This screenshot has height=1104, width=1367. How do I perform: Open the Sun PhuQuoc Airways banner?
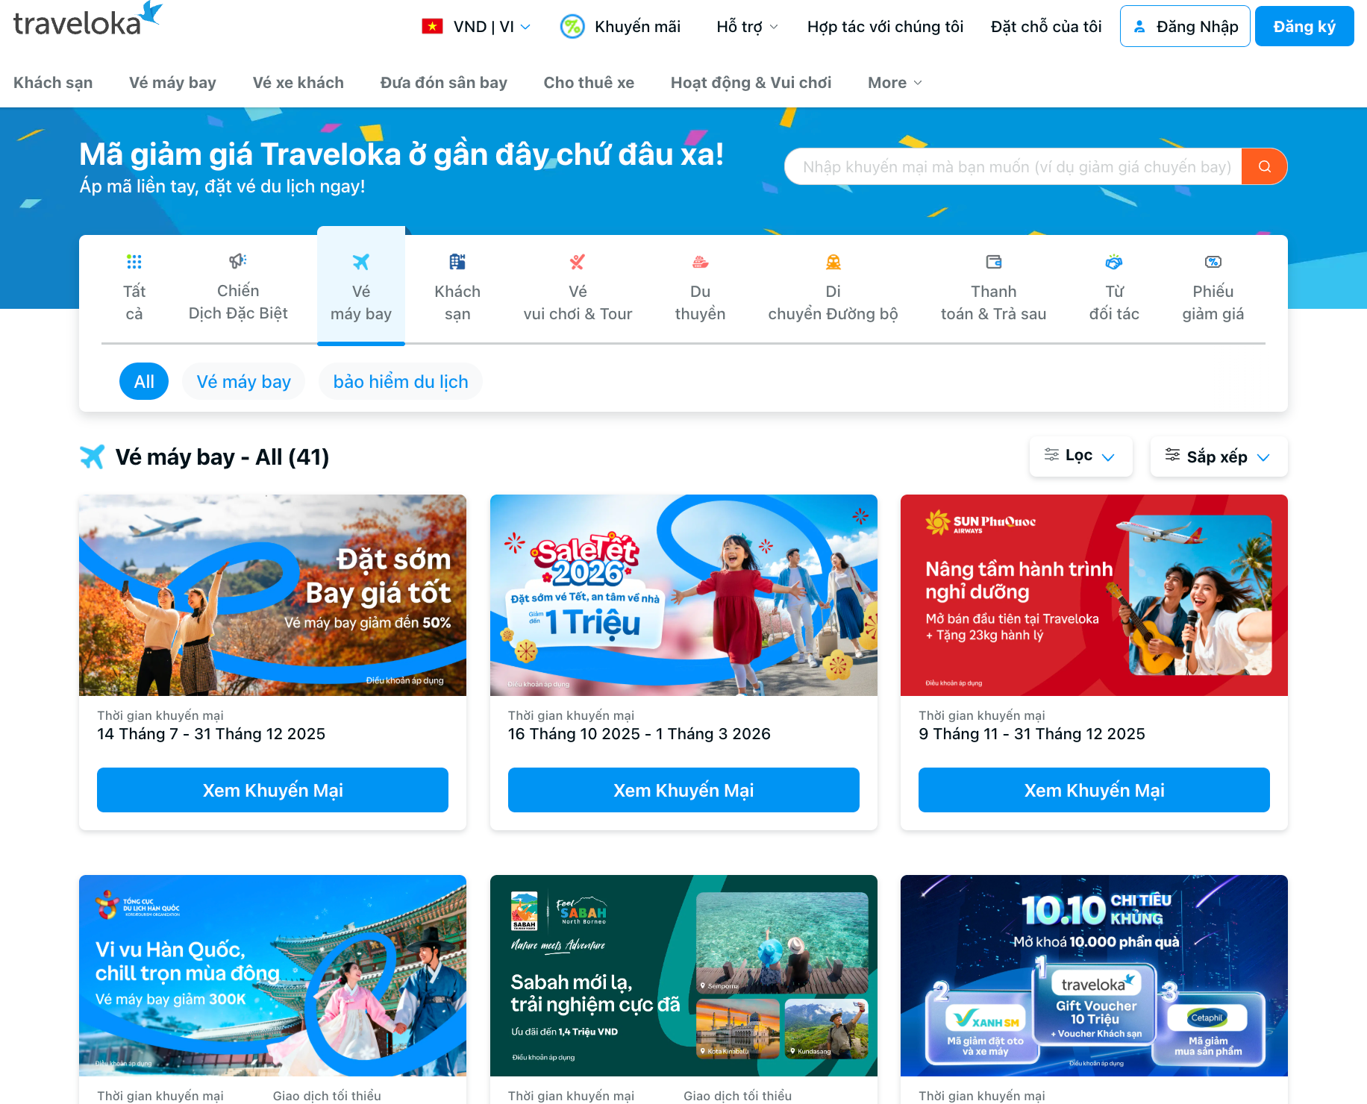pyautogui.click(x=1094, y=595)
